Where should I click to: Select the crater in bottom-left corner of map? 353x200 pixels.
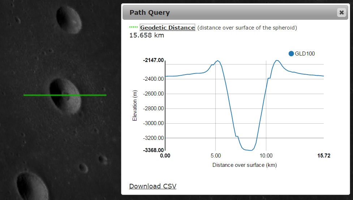(x=31, y=187)
